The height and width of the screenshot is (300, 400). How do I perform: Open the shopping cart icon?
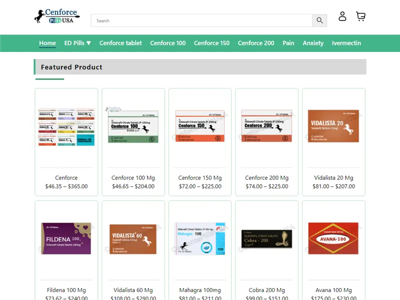[360, 16]
